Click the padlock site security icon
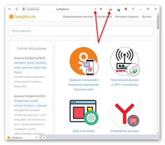Viewport: 165px width, 145px height. pyautogui.click(x=24, y=9)
